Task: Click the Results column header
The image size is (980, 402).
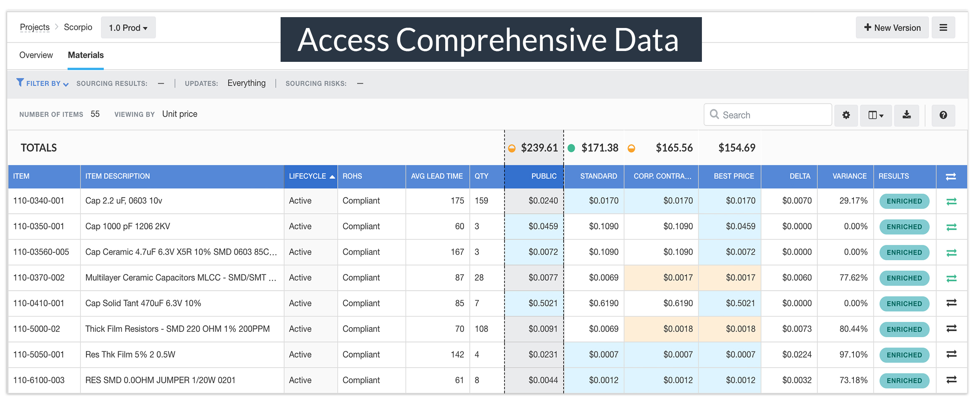Action: click(x=905, y=176)
